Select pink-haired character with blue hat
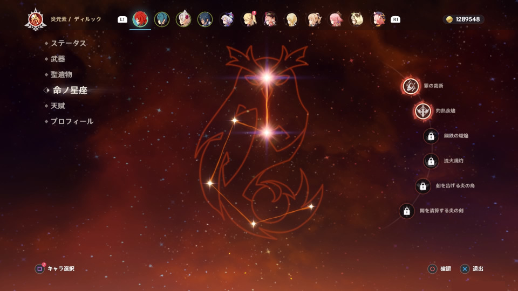Image resolution: width=518 pixels, height=291 pixels. pyautogui.click(x=379, y=19)
